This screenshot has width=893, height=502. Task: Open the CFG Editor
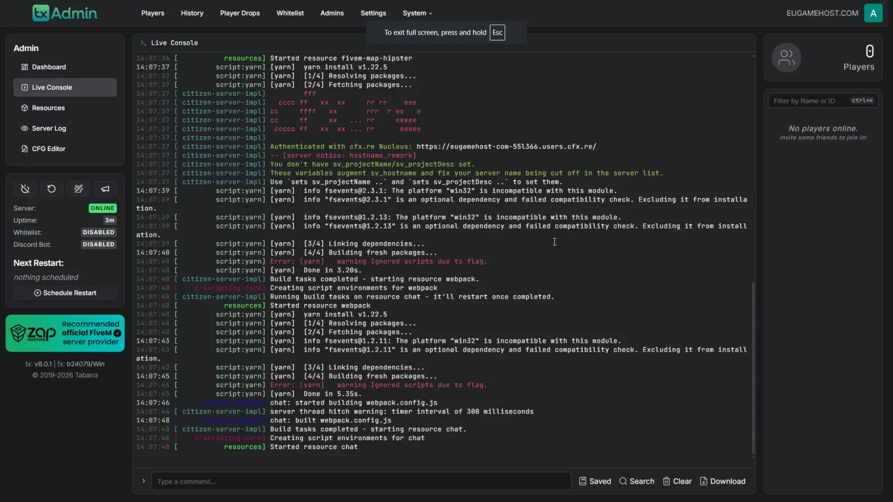coord(65,149)
